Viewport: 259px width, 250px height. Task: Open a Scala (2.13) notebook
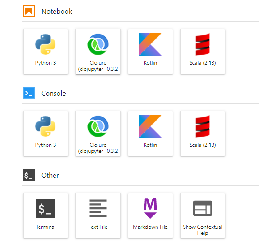(203, 51)
